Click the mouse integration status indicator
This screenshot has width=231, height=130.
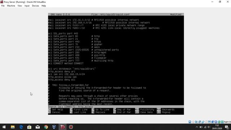[x=219, y=122]
